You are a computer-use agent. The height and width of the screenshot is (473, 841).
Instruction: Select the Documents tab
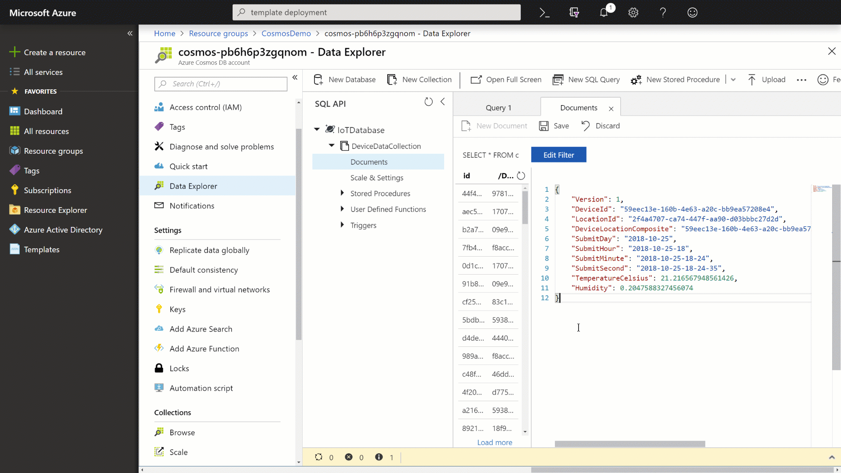click(578, 107)
